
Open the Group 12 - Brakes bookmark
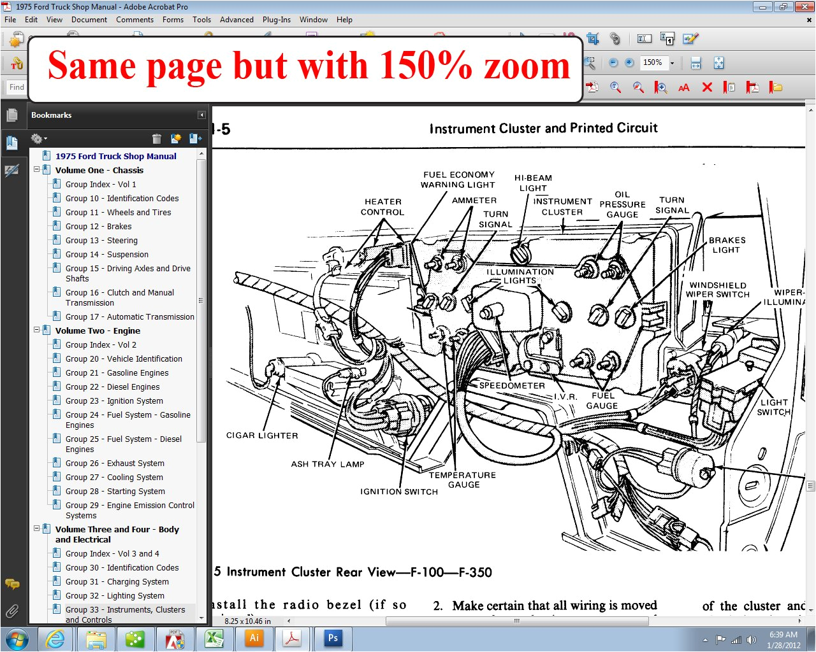(x=98, y=226)
